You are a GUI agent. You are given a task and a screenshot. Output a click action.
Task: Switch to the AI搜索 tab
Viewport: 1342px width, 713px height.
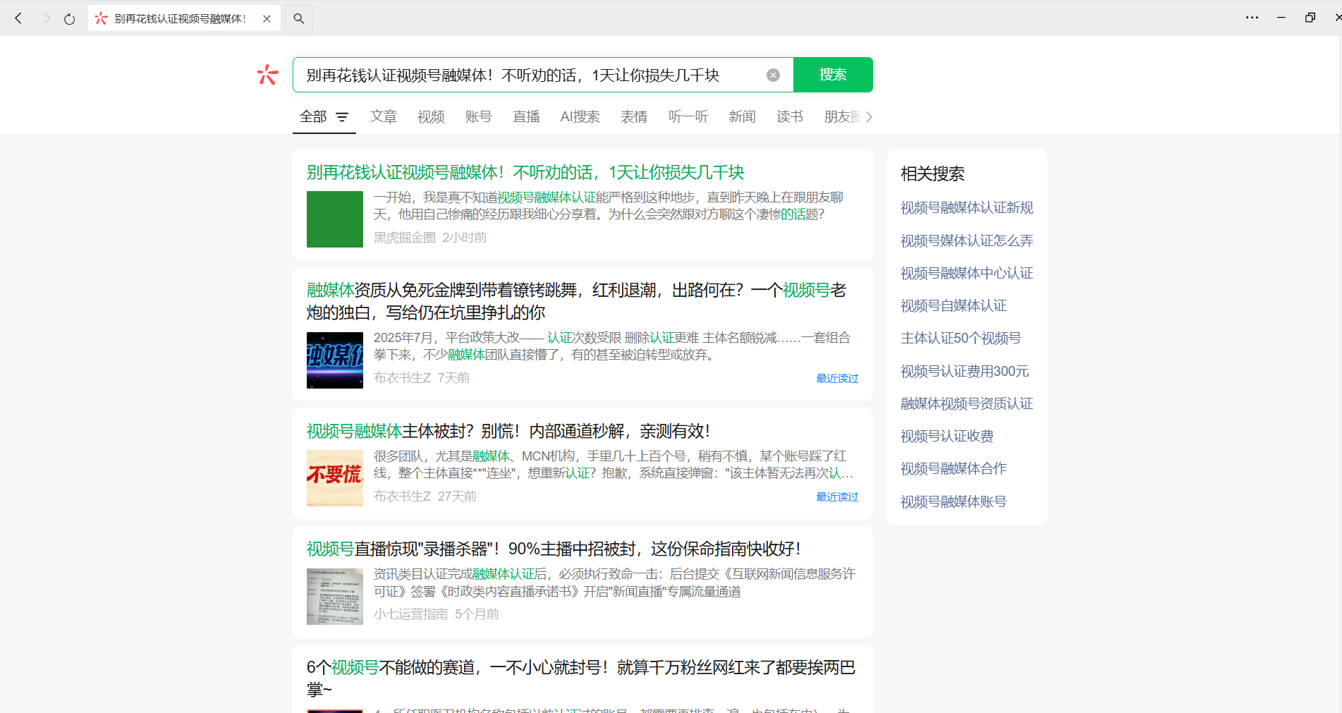tap(580, 117)
